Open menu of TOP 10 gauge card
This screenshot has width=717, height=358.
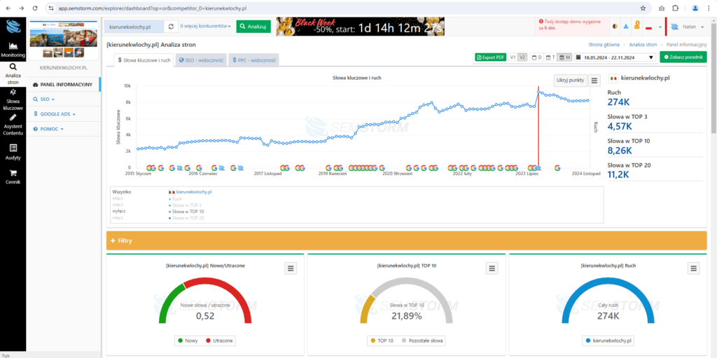(492, 268)
